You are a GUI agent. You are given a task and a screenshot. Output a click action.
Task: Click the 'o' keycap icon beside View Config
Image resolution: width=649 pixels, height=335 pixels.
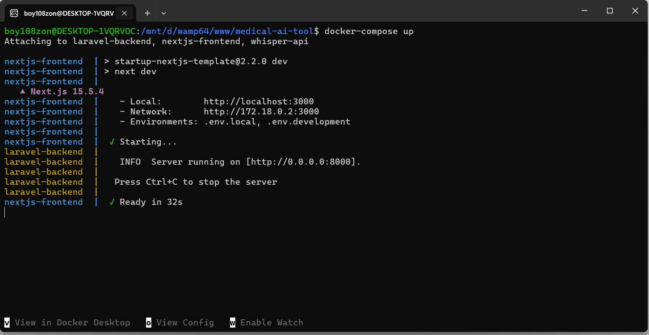point(148,322)
